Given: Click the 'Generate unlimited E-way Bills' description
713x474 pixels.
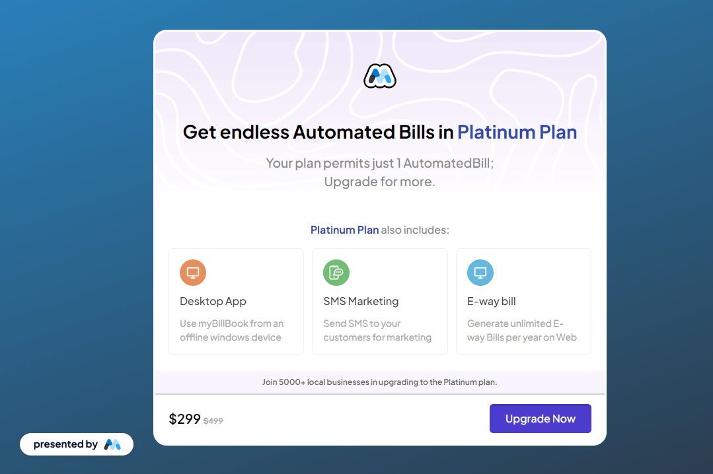Looking at the screenshot, I should [x=521, y=330].
